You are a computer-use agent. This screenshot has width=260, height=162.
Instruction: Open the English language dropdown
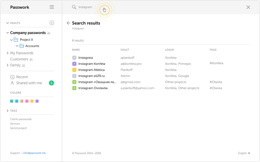coord(244,153)
